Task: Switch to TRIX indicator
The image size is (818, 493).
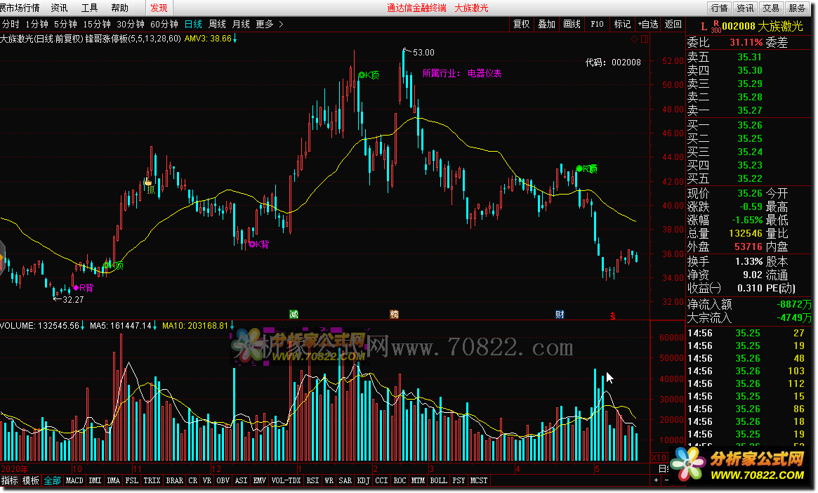Action: point(152,480)
